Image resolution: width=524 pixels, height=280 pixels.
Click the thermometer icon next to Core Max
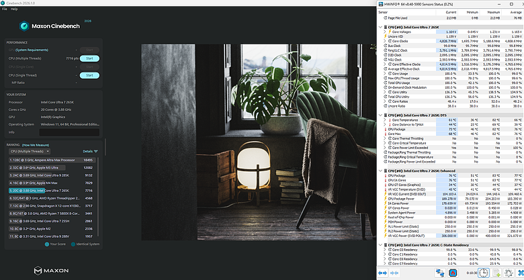click(386, 134)
